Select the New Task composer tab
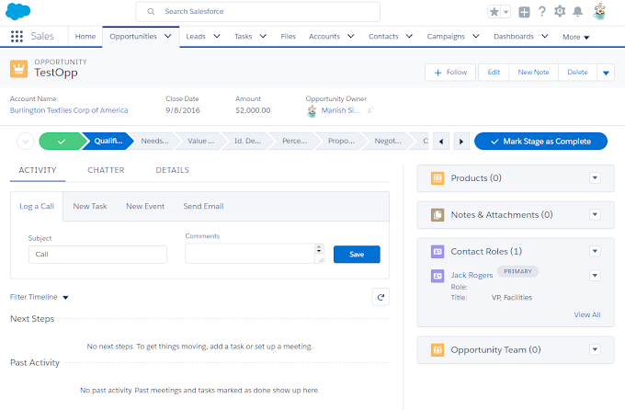 click(x=90, y=206)
